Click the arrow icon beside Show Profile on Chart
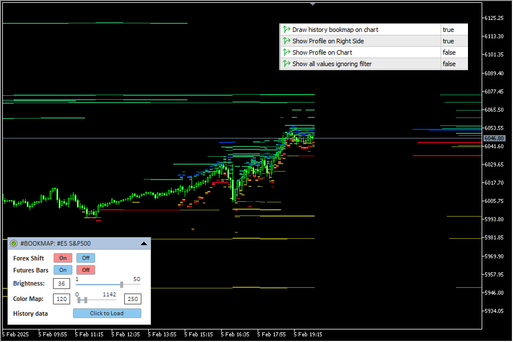 click(287, 52)
